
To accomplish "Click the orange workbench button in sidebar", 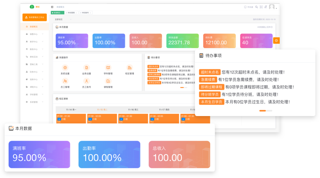I will coord(34,17).
